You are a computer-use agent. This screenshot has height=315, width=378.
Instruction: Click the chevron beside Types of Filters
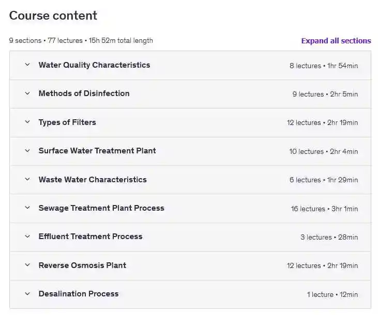[27, 122]
